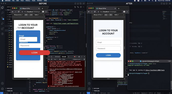This screenshot has height=94, width=172.
Task: Activate the inspect element picker in DevTools
Action: pos(49,57)
